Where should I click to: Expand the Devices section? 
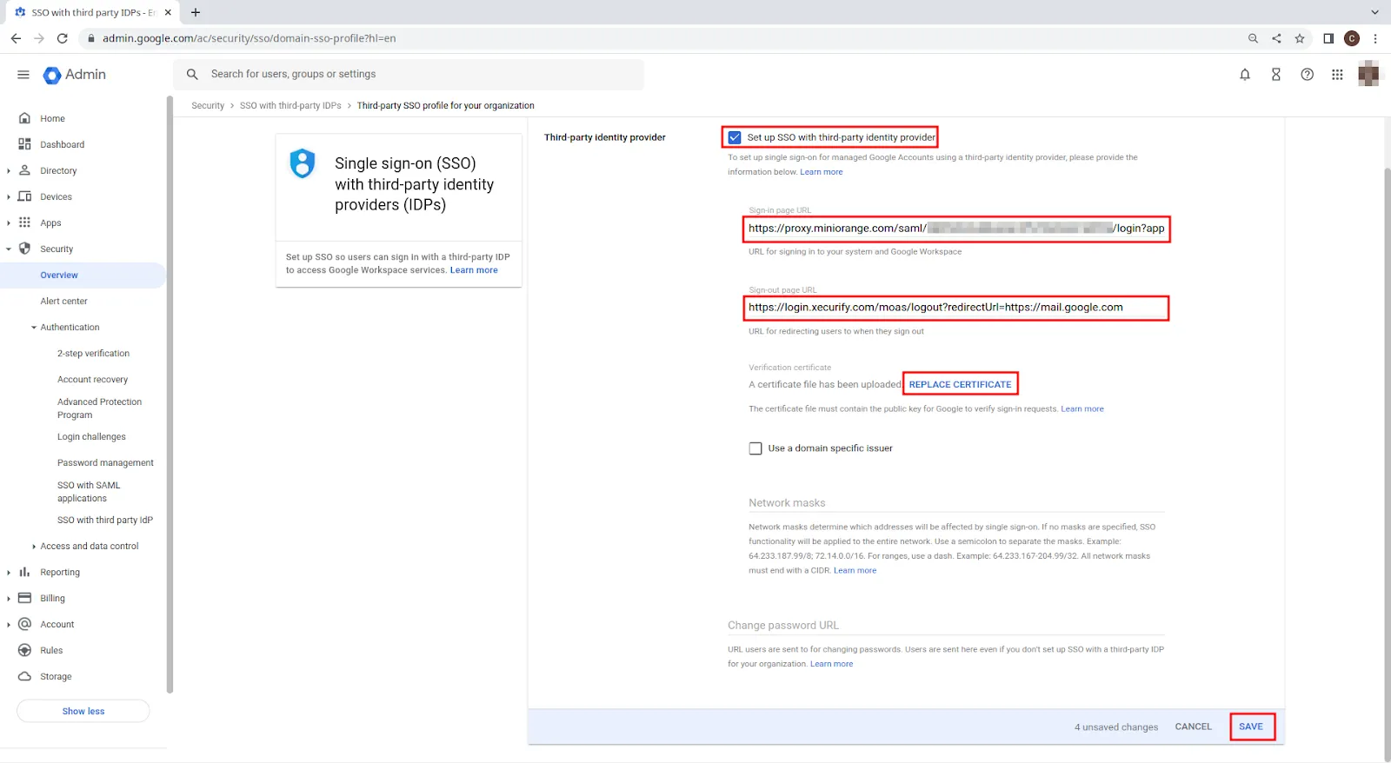(9, 197)
